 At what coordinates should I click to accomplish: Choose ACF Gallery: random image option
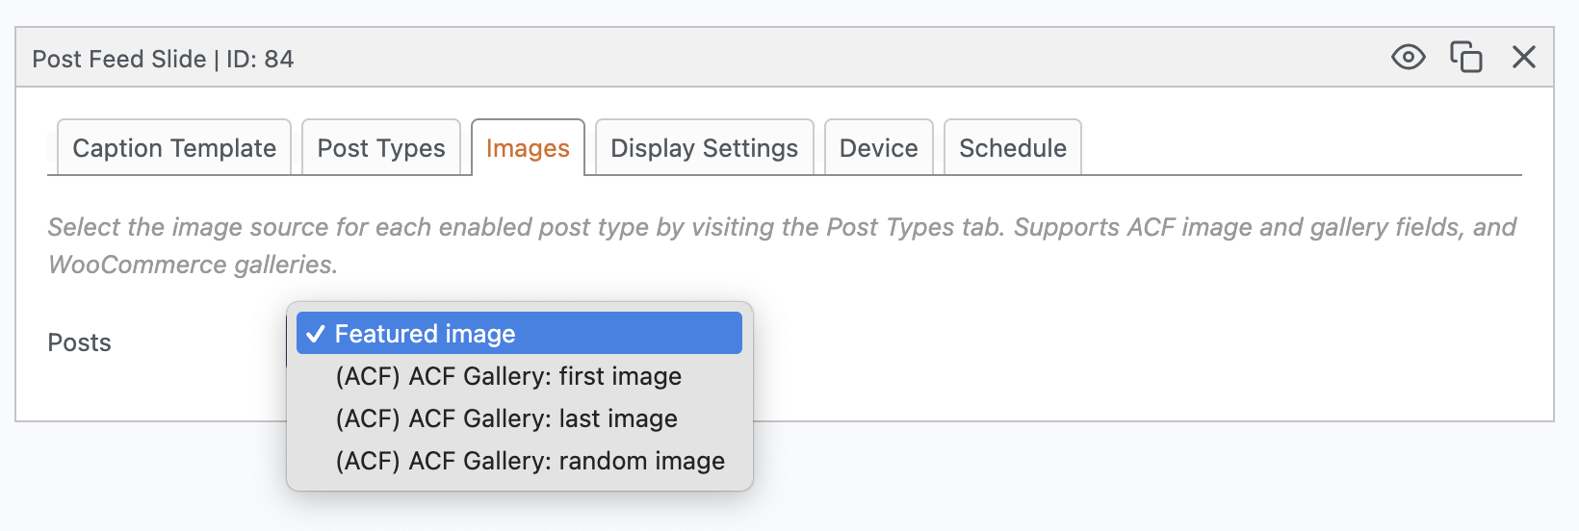click(x=530, y=461)
